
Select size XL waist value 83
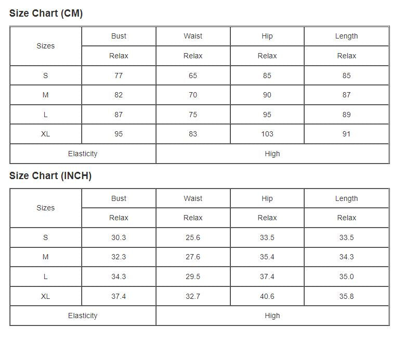[x=193, y=134]
